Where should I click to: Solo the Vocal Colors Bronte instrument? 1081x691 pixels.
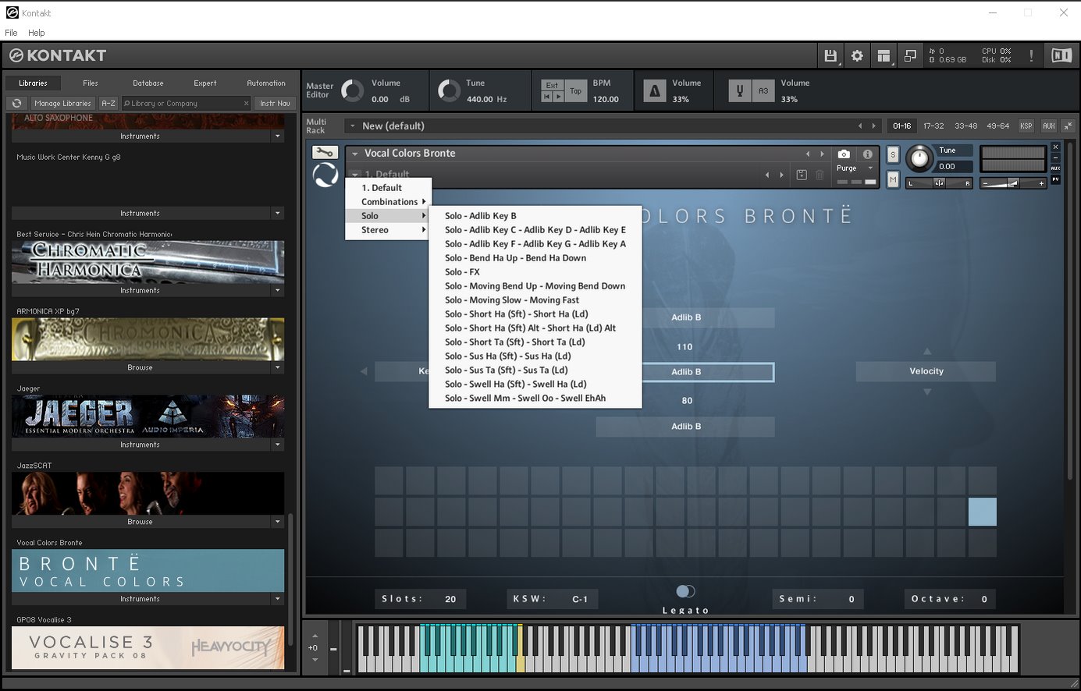(893, 154)
